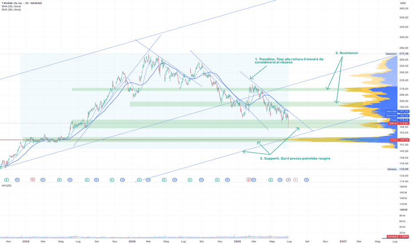
Task: Click the red Volume 7,48M label
Action: 397,236
